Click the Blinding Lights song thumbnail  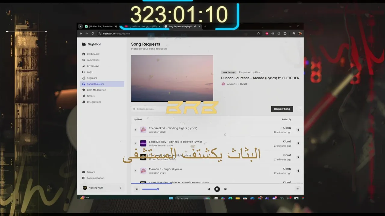143,130
